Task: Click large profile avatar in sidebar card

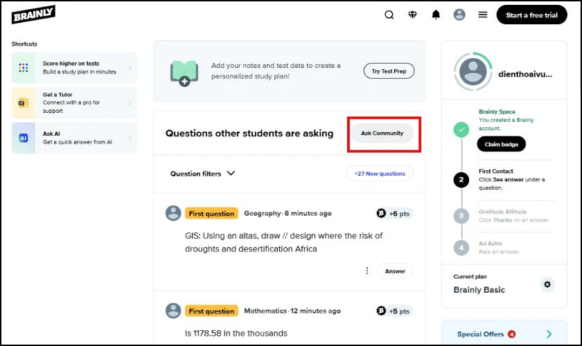Action: (473, 71)
